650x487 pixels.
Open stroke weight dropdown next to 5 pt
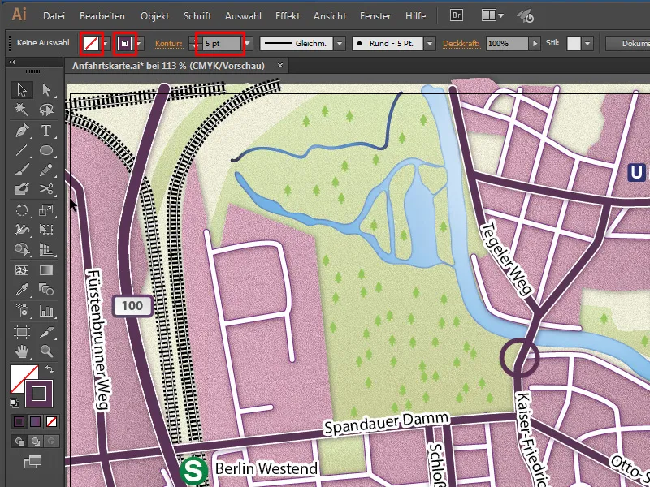[248, 44]
